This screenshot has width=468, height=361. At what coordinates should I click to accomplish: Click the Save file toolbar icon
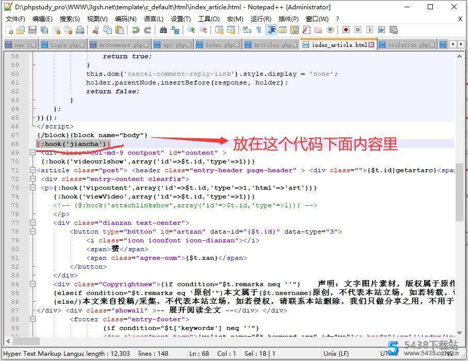33,30
